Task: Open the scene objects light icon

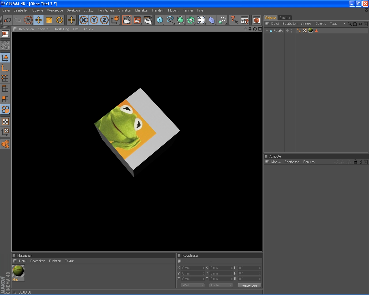Action: click(201, 20)
